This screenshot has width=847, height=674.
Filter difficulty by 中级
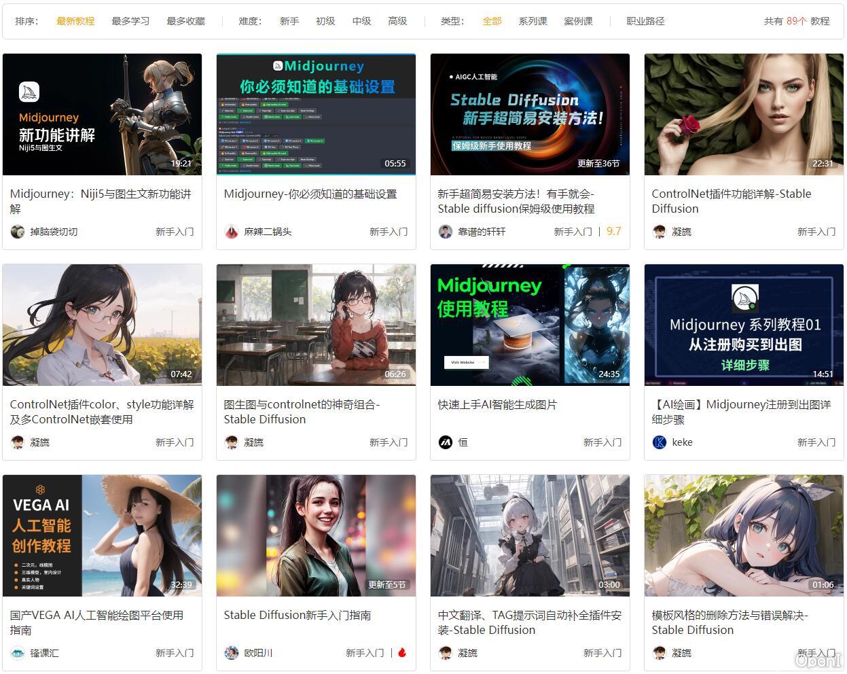(361, 21)
